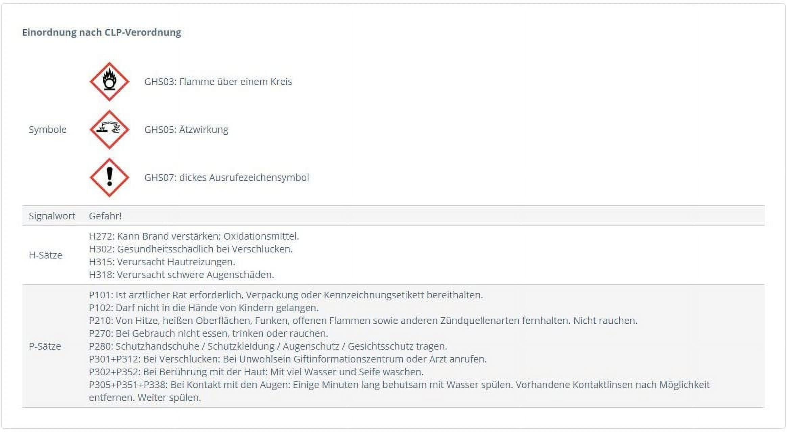
Task: Click the GHS07 dickes Ausrufezeichensymbol text
Action: click(226, 178)
